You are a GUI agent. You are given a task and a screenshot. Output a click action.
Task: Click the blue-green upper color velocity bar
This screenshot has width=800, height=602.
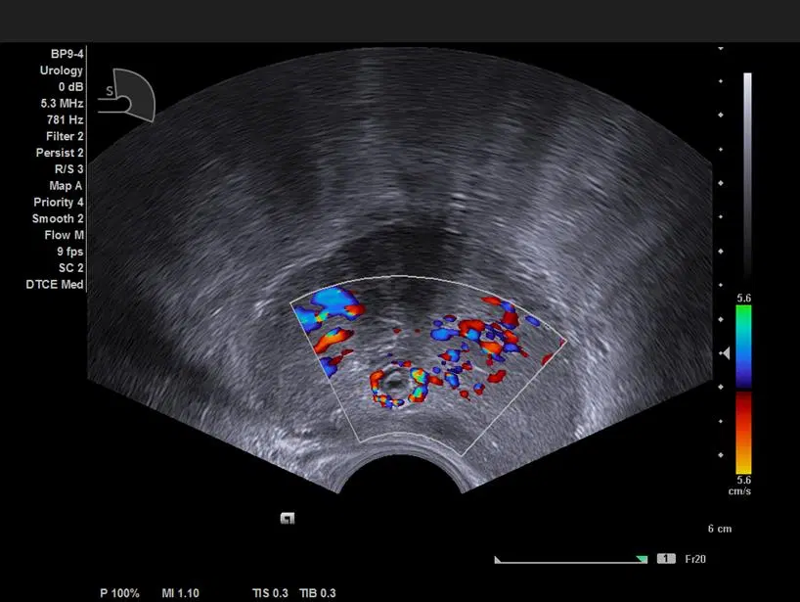pyautogui.click(x=743, y=345)
